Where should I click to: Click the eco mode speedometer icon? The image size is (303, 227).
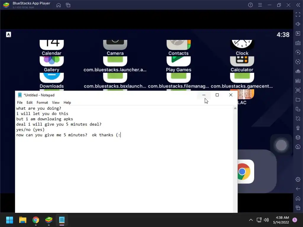pyautogui.click(x=298, y=147)
